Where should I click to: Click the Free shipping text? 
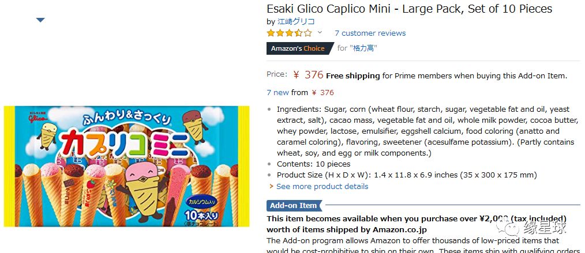352,76
